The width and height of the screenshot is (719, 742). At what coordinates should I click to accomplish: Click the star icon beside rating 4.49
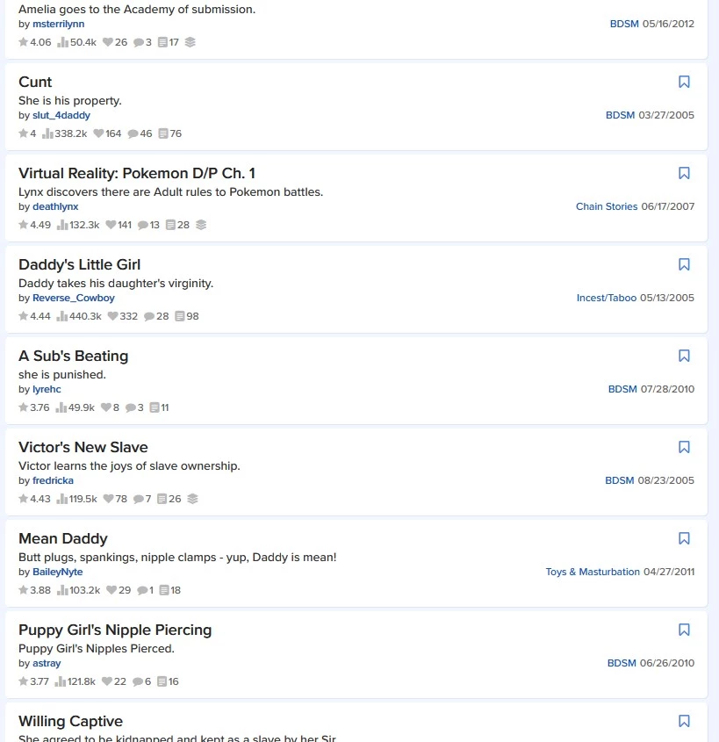pos(23,225)
